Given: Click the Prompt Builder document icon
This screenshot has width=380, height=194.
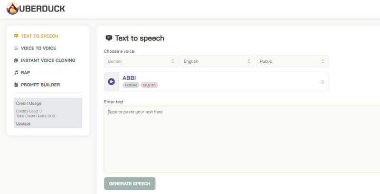Looking at the screenshot, I should pyautogui.click(x=16, y=85).
